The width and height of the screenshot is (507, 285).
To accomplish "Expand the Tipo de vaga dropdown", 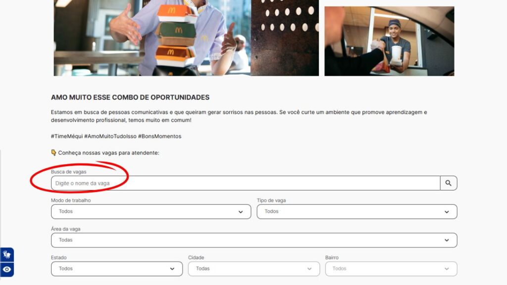I will pos(357,212).
